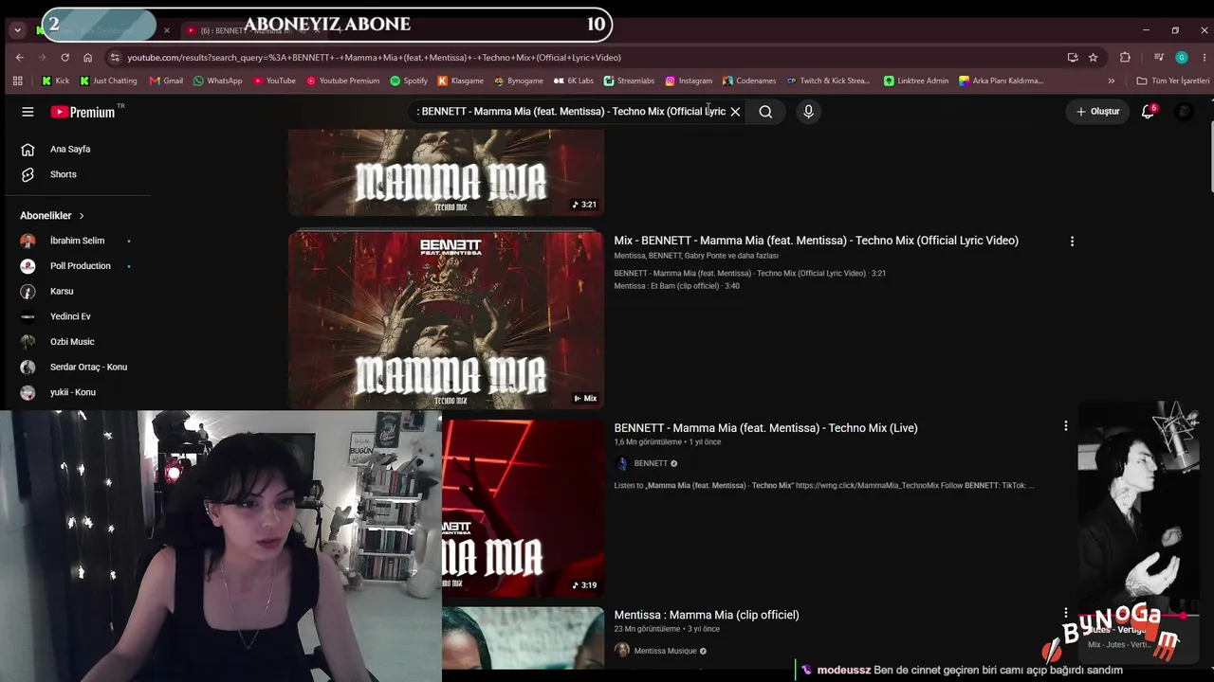Viewport: 1214px width, 682px height.
Task: Open the Kick bookmark
Action: coord(55,81)
